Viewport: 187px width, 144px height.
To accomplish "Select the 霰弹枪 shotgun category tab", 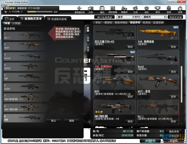I will coord(108,22).
